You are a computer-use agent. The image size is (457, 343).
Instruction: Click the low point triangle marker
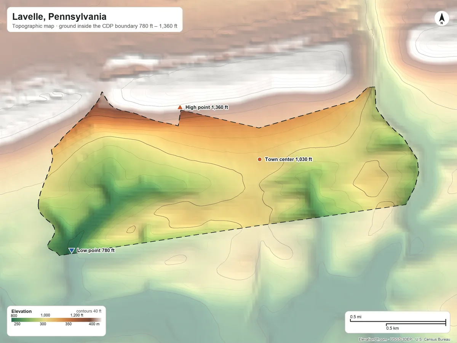pos(71,250)
